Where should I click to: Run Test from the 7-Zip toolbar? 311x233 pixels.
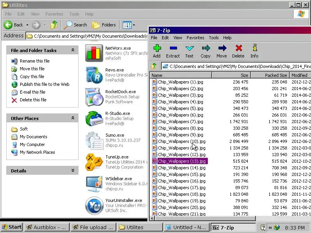(189, 51)
